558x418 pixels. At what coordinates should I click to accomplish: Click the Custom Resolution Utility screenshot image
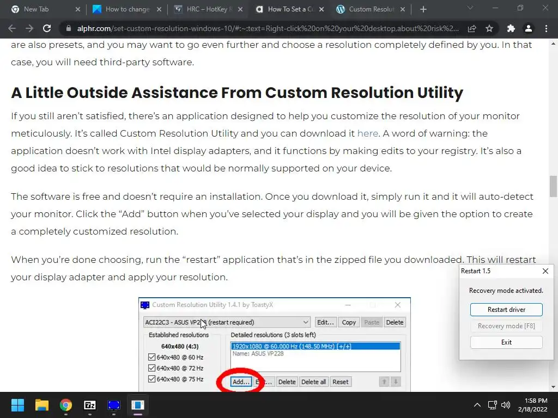(275, 345)
